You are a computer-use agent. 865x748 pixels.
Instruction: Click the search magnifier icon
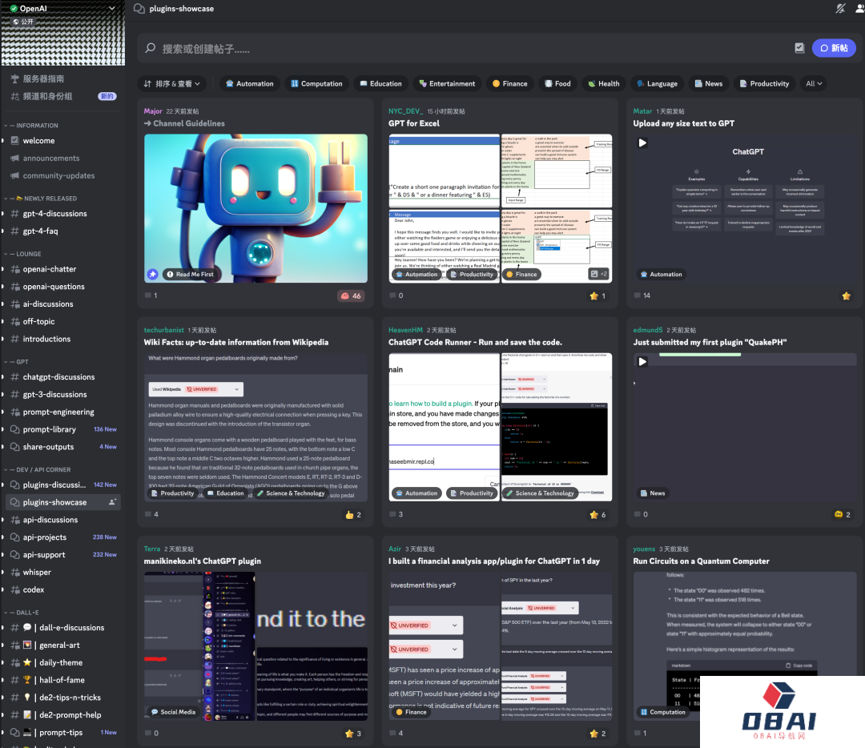[150, 48]
